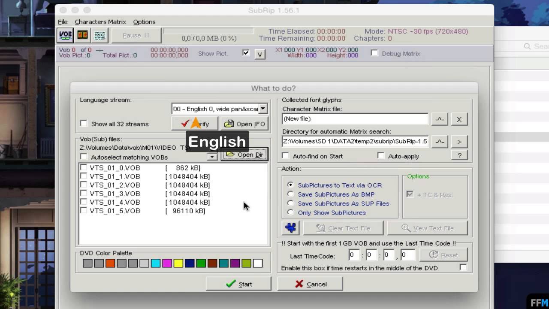This screenshot has height=309, width=549.
Task: Click the last Last TimeCode field after comma
Action: tap(408, 255)
